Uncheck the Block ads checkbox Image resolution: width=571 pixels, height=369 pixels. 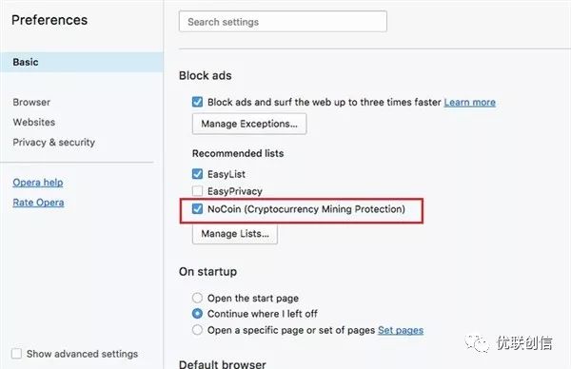197,102
